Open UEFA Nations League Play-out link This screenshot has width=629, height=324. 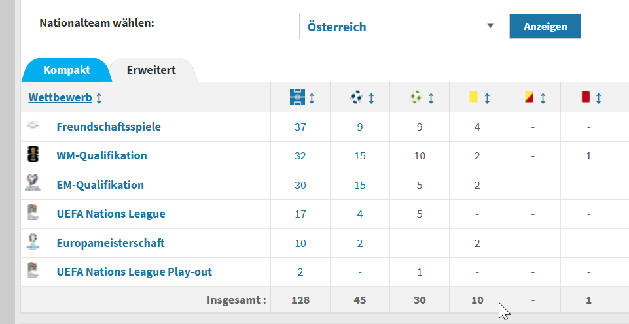click(134, 272)
